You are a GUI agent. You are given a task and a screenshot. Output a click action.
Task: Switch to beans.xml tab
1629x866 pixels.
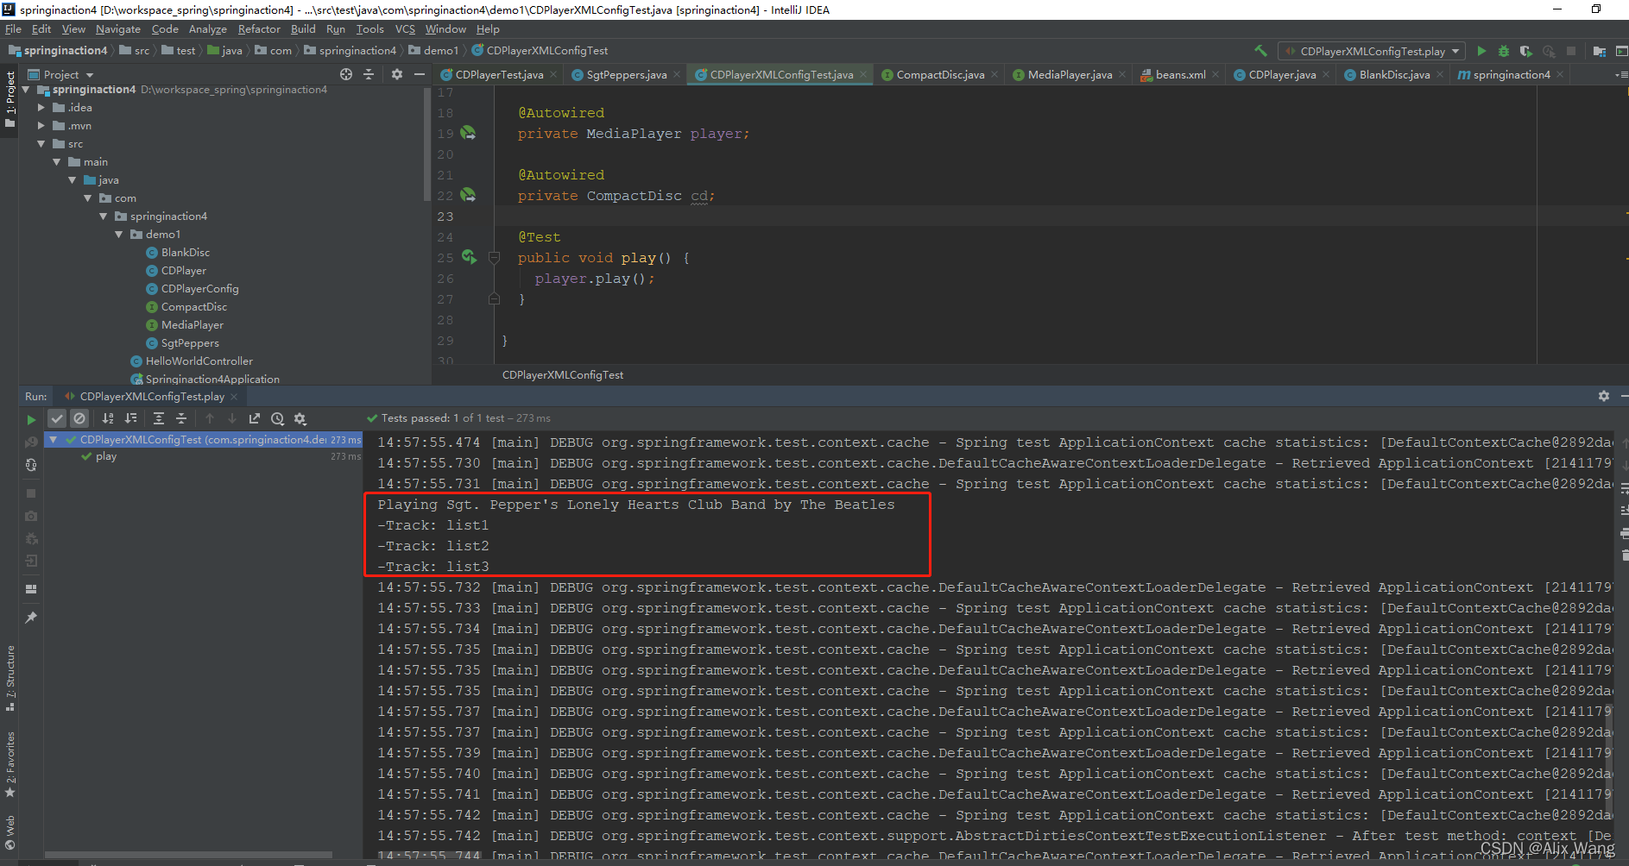click(1180, 75)
